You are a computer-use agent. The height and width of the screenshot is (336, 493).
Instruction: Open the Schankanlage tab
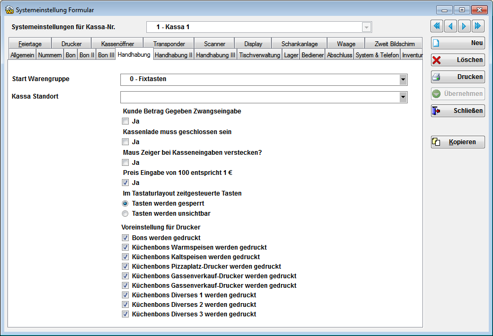[x=300, y=43]
